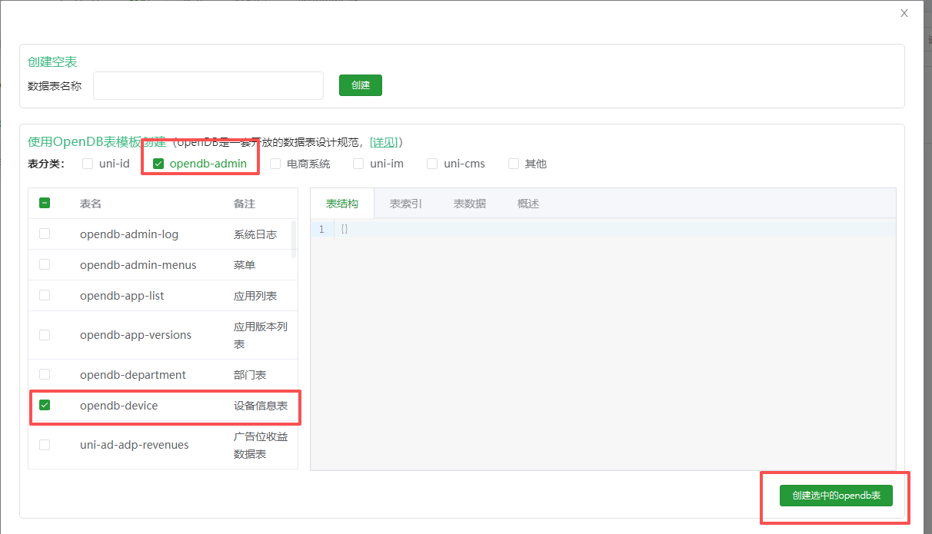
Task: Uncheck the opendb-admin category checkbox
Action: 158,164
